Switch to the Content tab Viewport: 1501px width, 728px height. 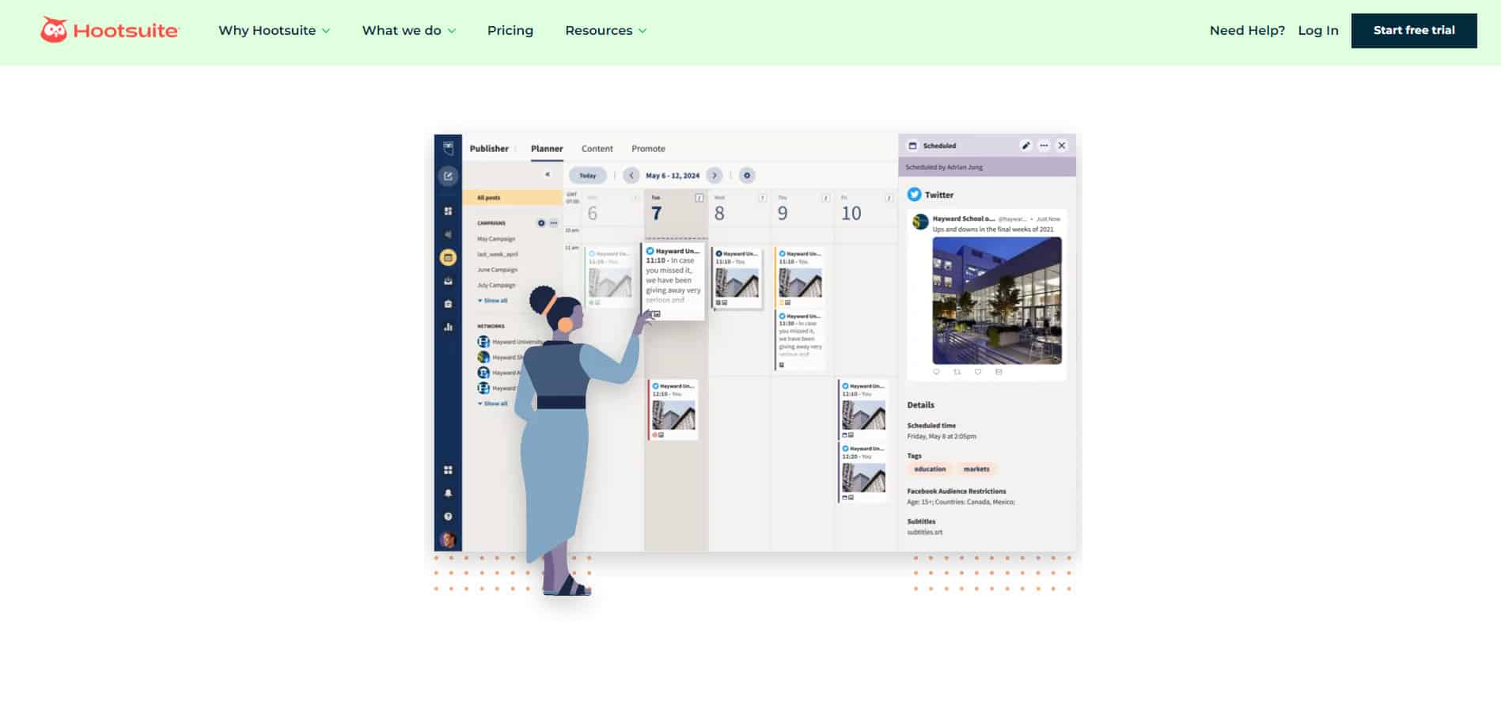(597, 149)
